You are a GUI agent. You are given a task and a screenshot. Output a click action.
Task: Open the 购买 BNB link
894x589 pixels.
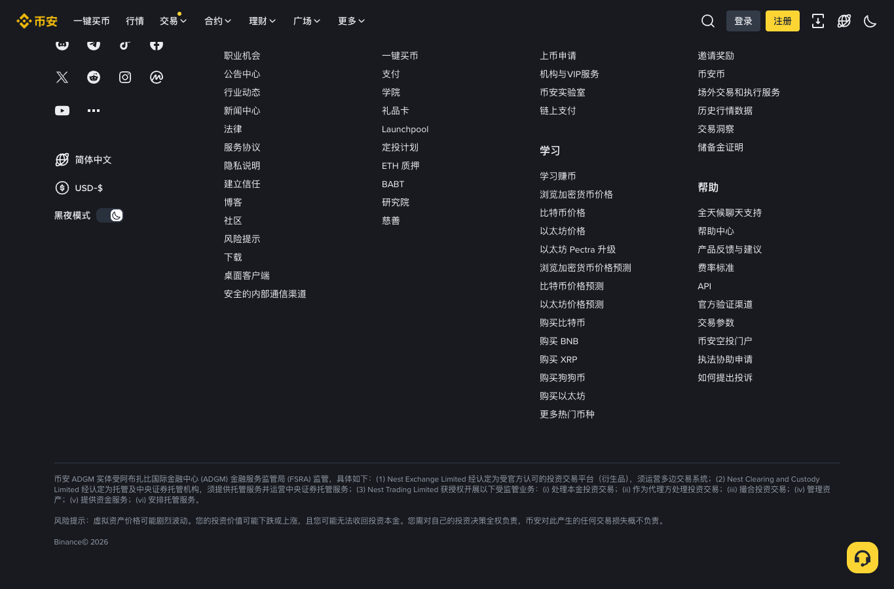(559, 341)
